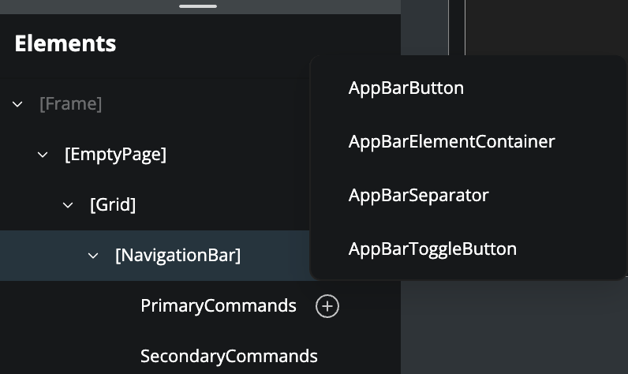Choose AppBarElementContainer from the popup menu
The image size is (628, 374).
[x=452, y=142]
